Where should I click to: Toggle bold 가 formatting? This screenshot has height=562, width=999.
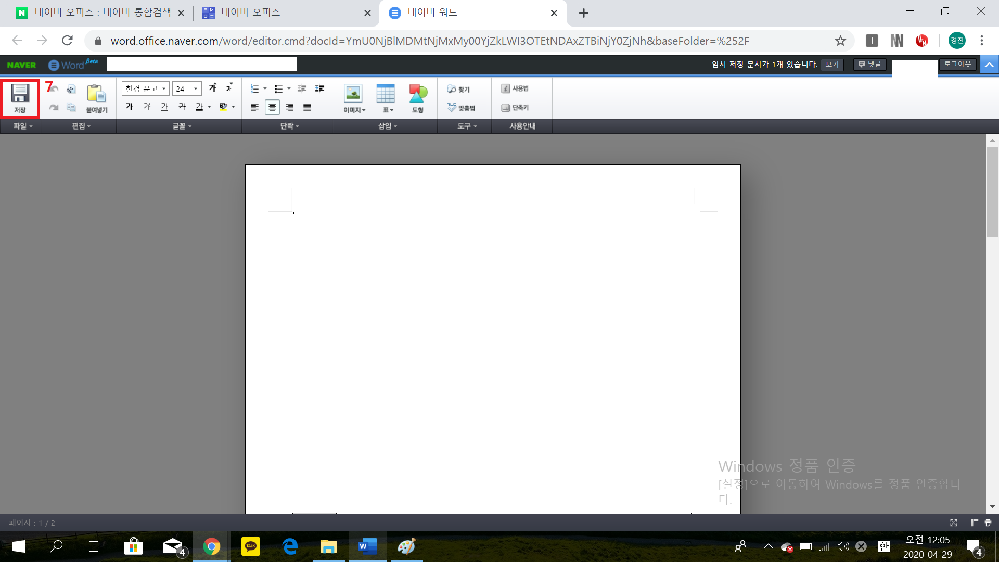click(130, 107)
